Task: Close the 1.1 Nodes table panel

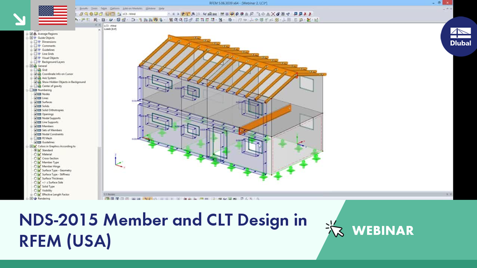Action: (x=450, y=194)
